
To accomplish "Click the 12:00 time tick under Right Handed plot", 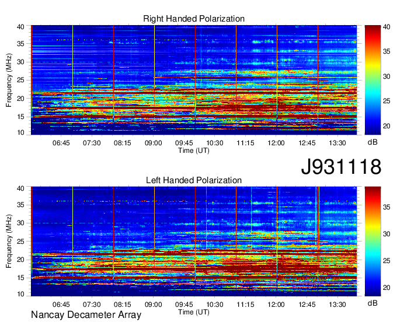I will click(x=276, y=143).
